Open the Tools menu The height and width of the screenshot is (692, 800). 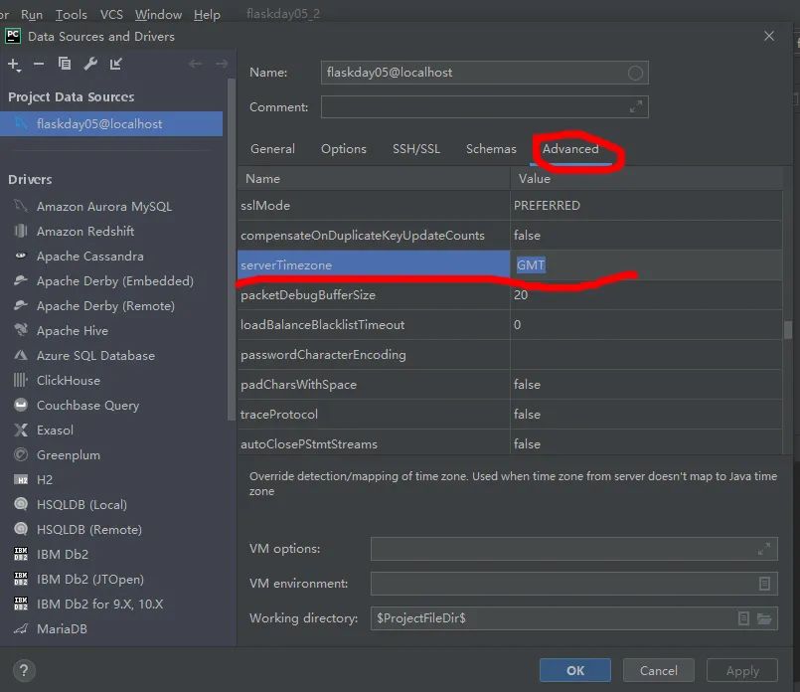point(71,15)
